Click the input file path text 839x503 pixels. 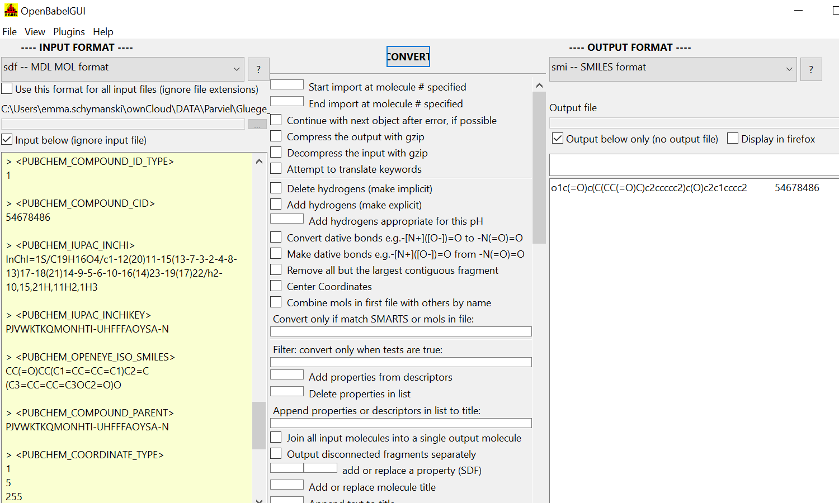pyautogui.click(x=134, y=109)
